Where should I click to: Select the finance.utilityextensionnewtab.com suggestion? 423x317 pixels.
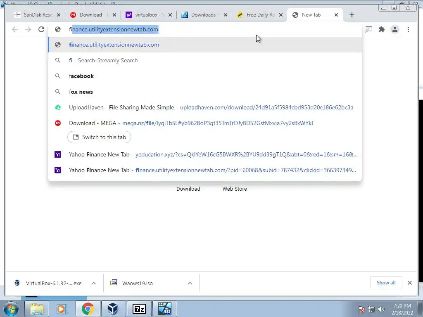point(205,45)
